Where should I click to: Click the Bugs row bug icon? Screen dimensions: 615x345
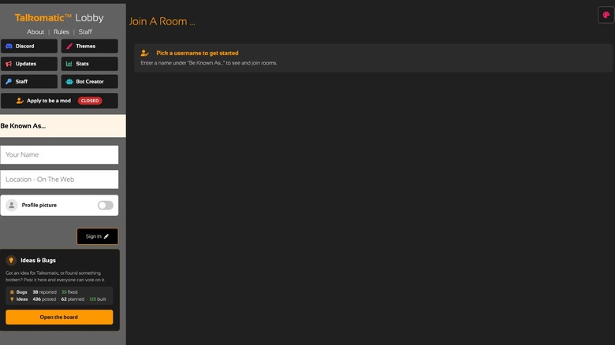pyautogui.click(x=12, y=292)
